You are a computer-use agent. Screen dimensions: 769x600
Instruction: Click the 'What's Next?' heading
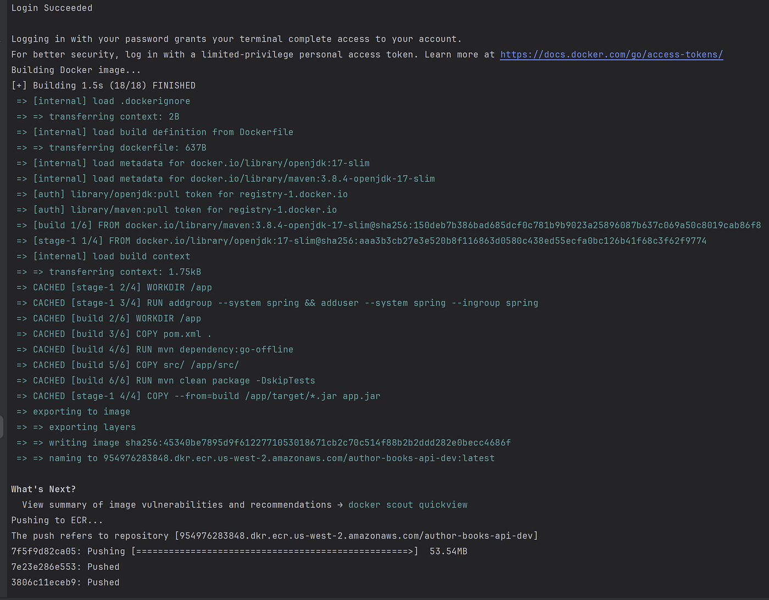(43, 489)
